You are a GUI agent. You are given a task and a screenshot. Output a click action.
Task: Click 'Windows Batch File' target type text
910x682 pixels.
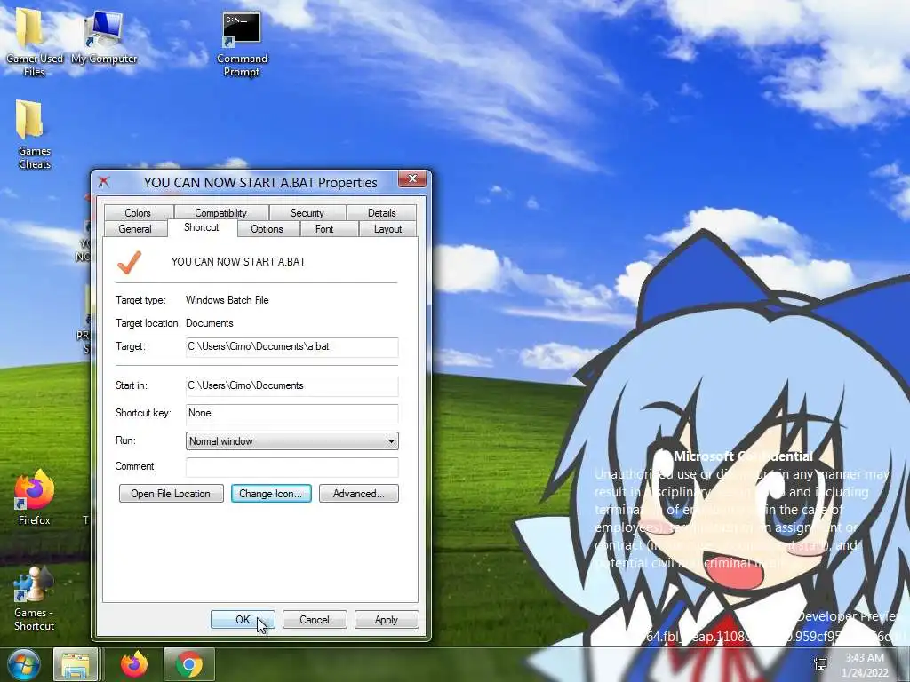pos(227,300)
